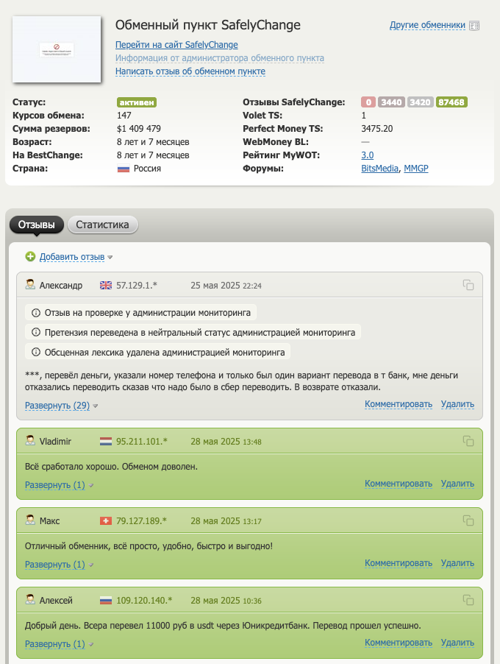Open the MyWOT rating 3.0 link

pos(367,155)
